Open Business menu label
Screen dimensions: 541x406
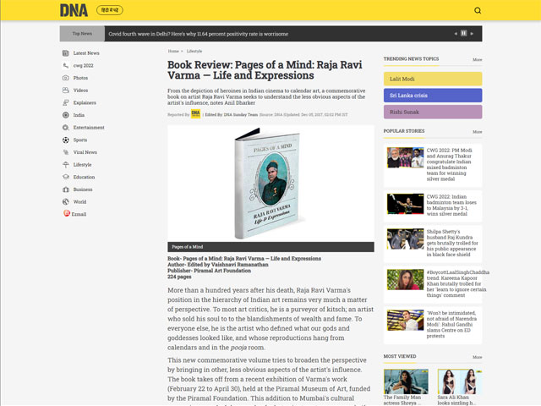pyautogui.click(x=83, y=189)
